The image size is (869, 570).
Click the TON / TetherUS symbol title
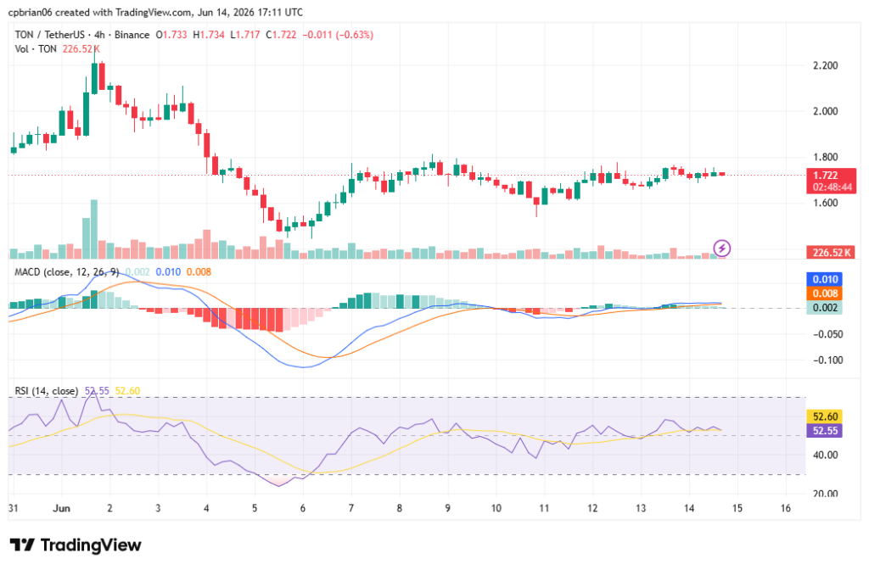click(50, 35)
